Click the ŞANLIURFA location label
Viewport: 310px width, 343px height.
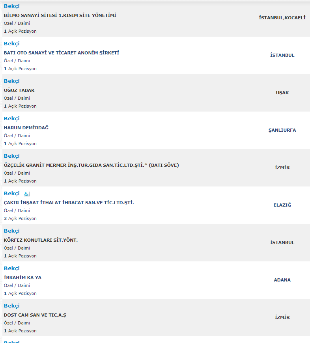coord(282,130)
